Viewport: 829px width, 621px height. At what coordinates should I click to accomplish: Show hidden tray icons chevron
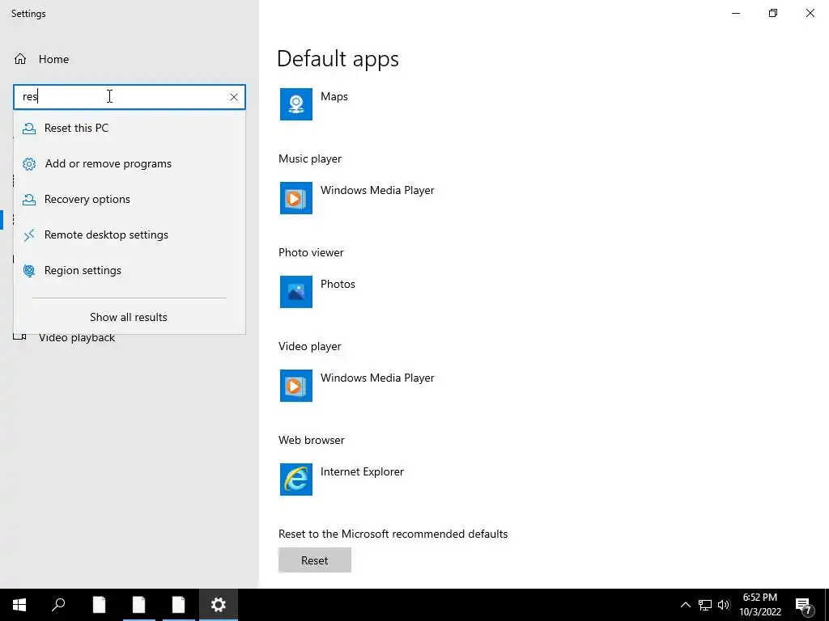tap(685, 605)
